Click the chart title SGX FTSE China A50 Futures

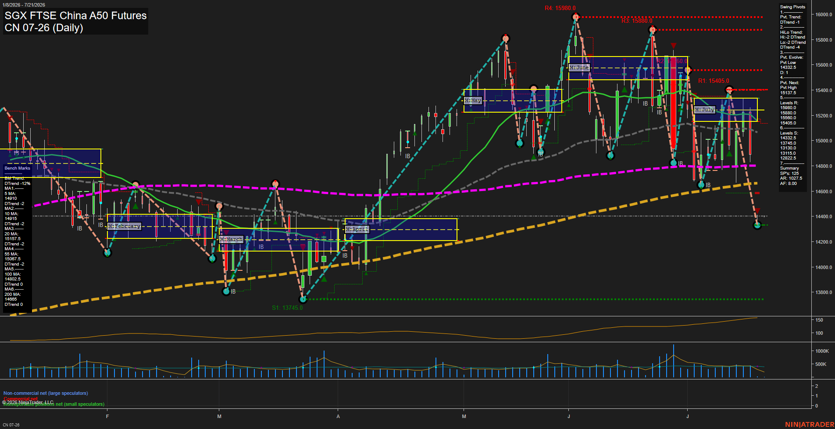click(75, 15)
